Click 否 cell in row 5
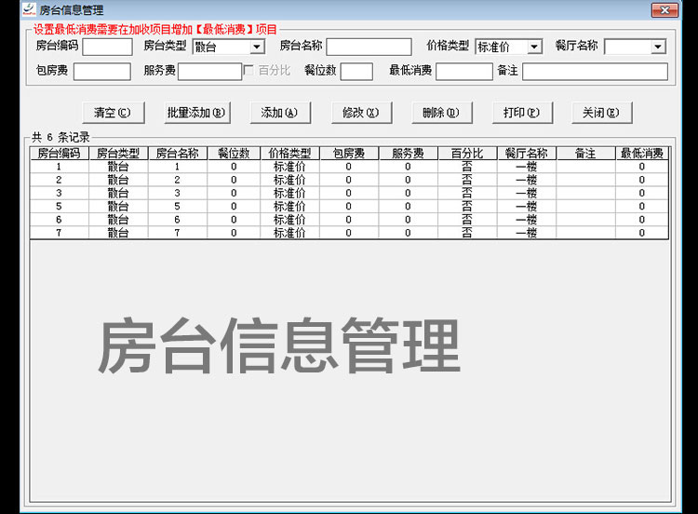The height and width of the screenshot is (514, 698). pos(467,206)
